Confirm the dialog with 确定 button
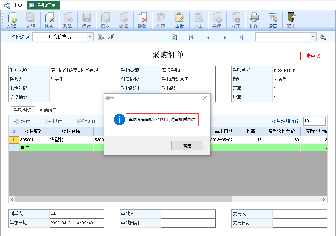The image size is (336, 236). coord(187,146)
